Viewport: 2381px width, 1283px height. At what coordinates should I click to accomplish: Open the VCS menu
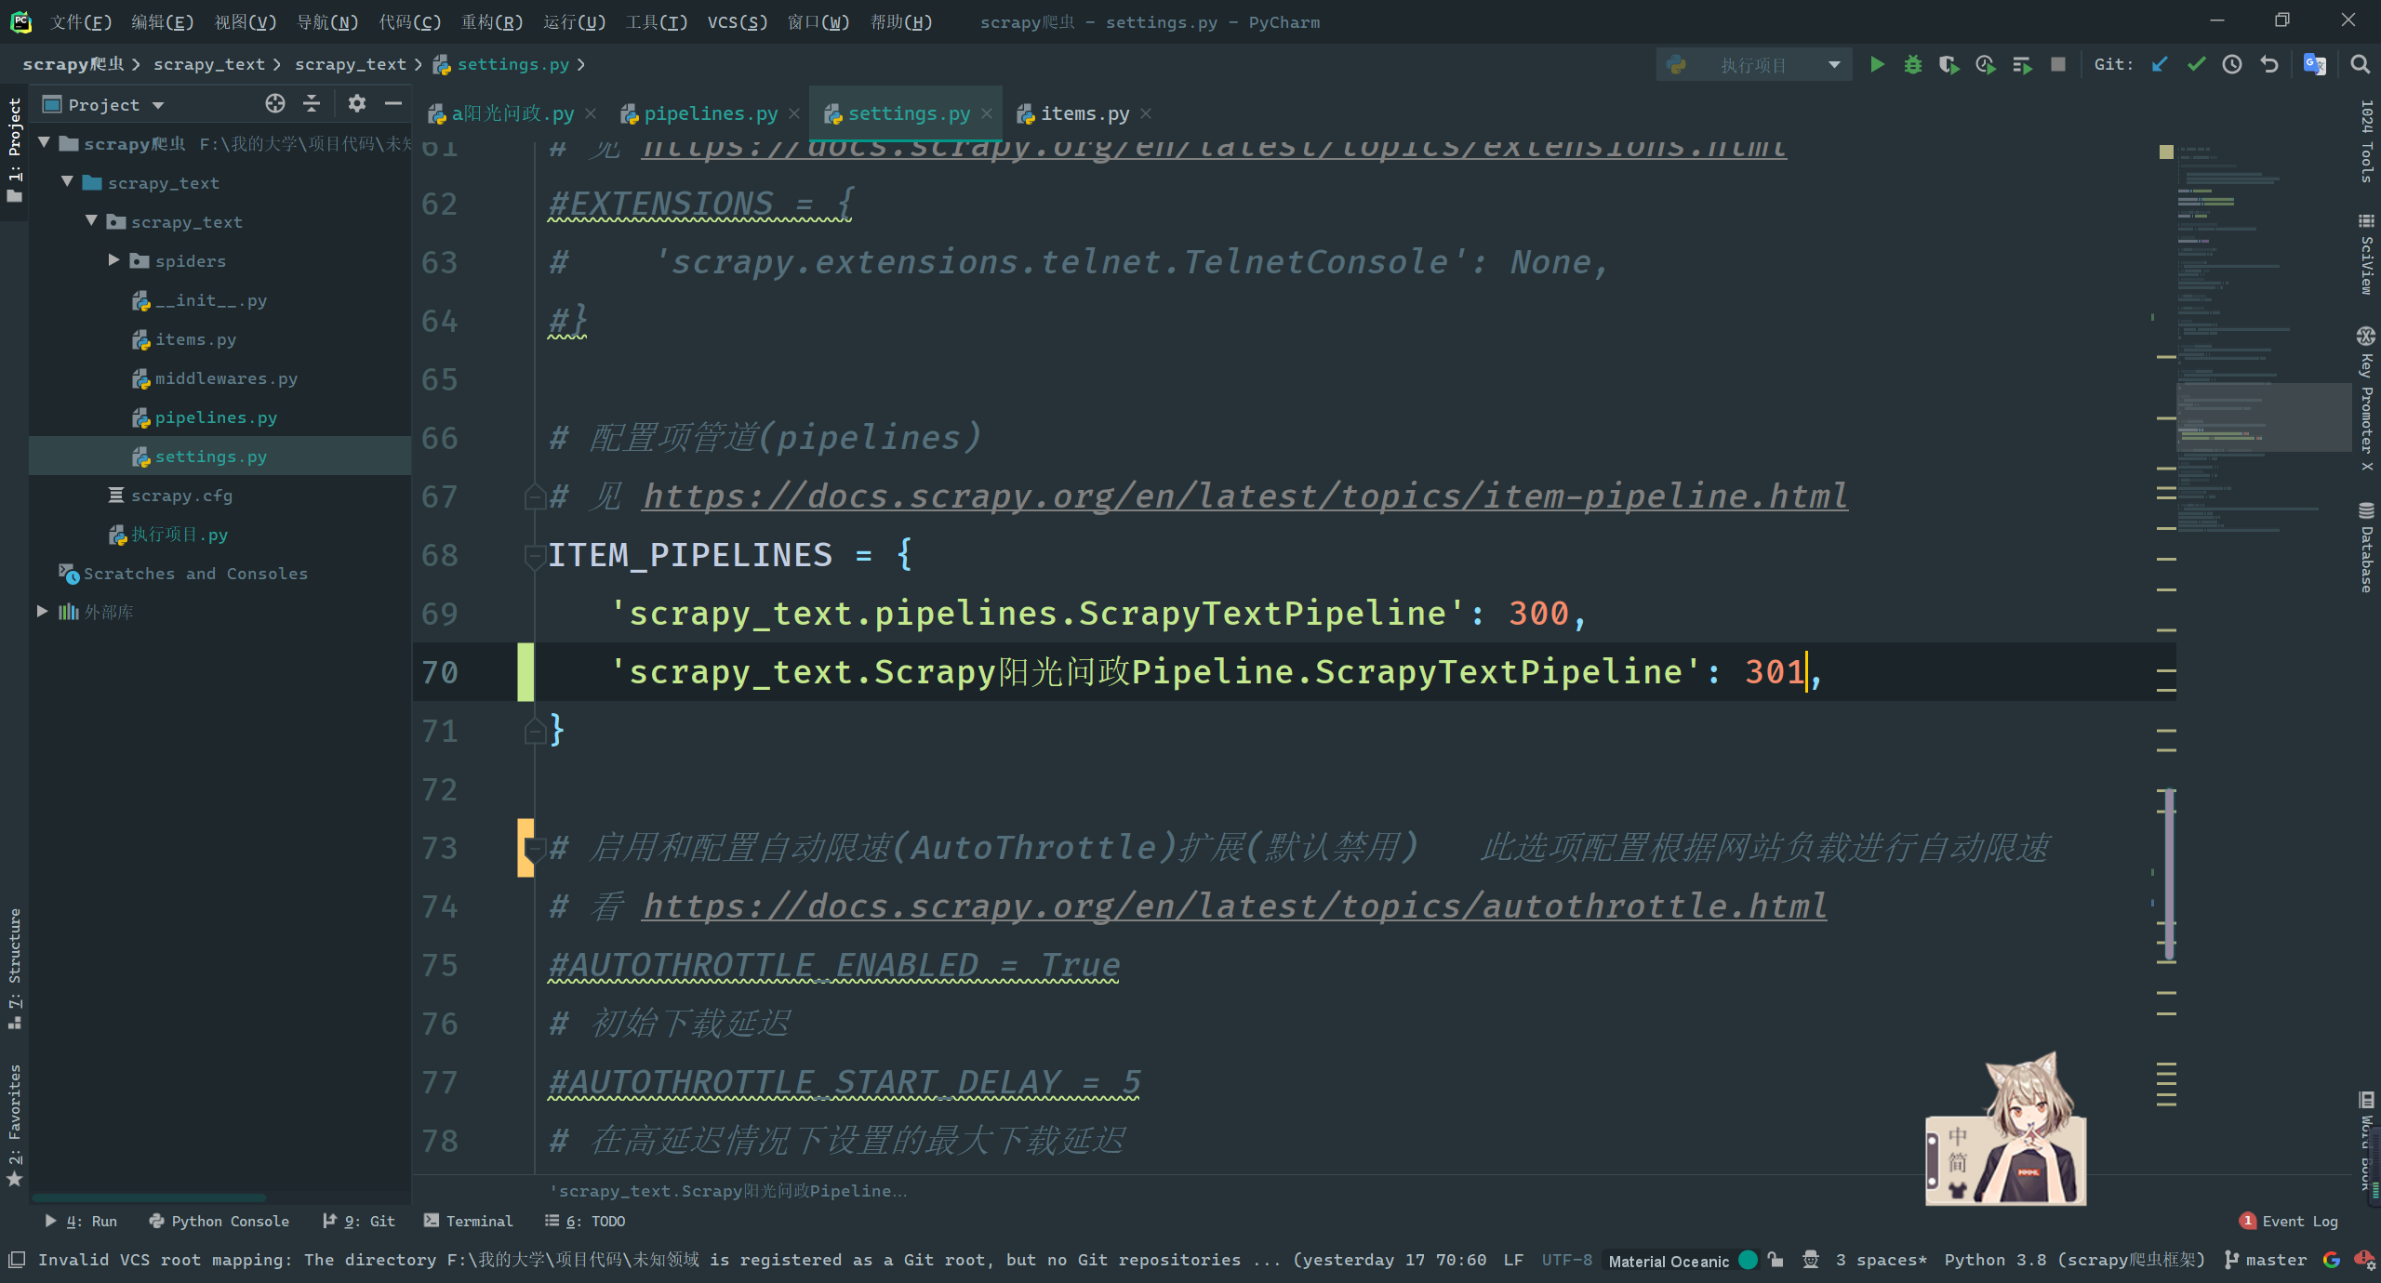click(x=737, y=21)
